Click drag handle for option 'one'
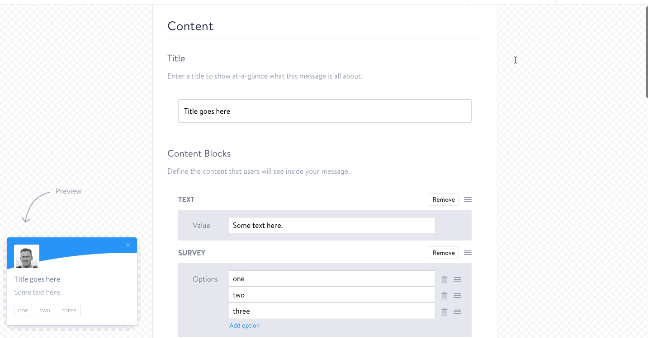This screenshot has height=338, width=648. pyautogui.click(x=457, y=279)
